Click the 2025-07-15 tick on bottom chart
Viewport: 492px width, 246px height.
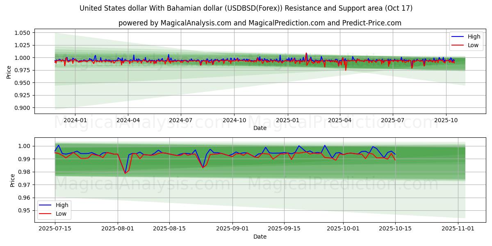click(x=55, y=228)
